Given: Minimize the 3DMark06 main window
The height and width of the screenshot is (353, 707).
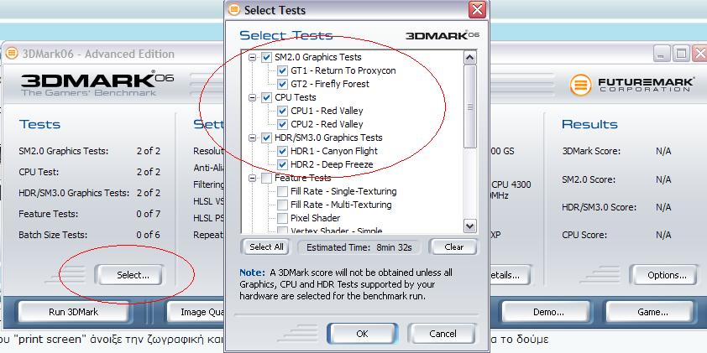Looking at the screenshot, I should pos(662,54).
